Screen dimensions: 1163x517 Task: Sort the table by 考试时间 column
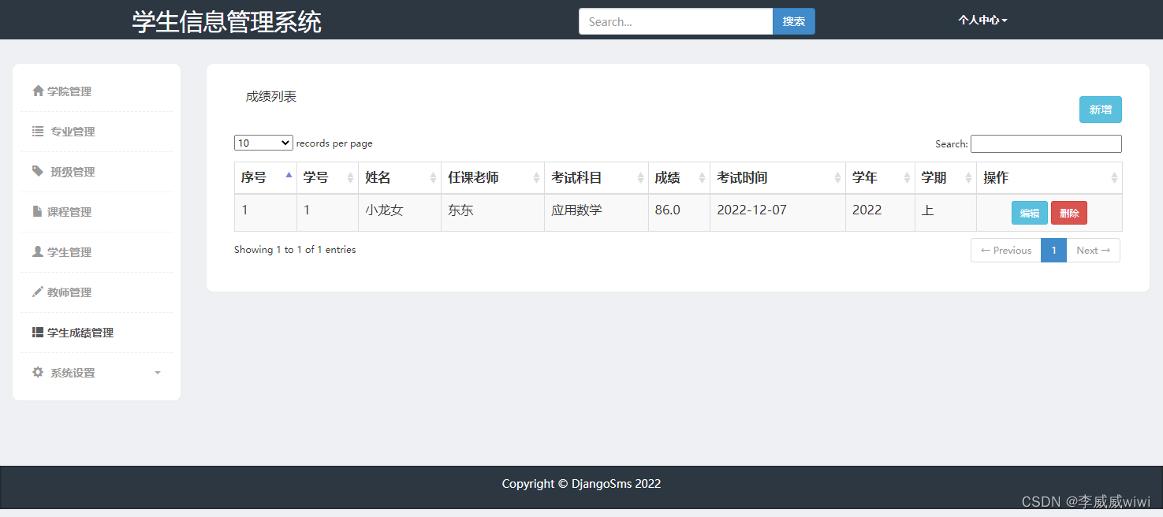(777, 178)
